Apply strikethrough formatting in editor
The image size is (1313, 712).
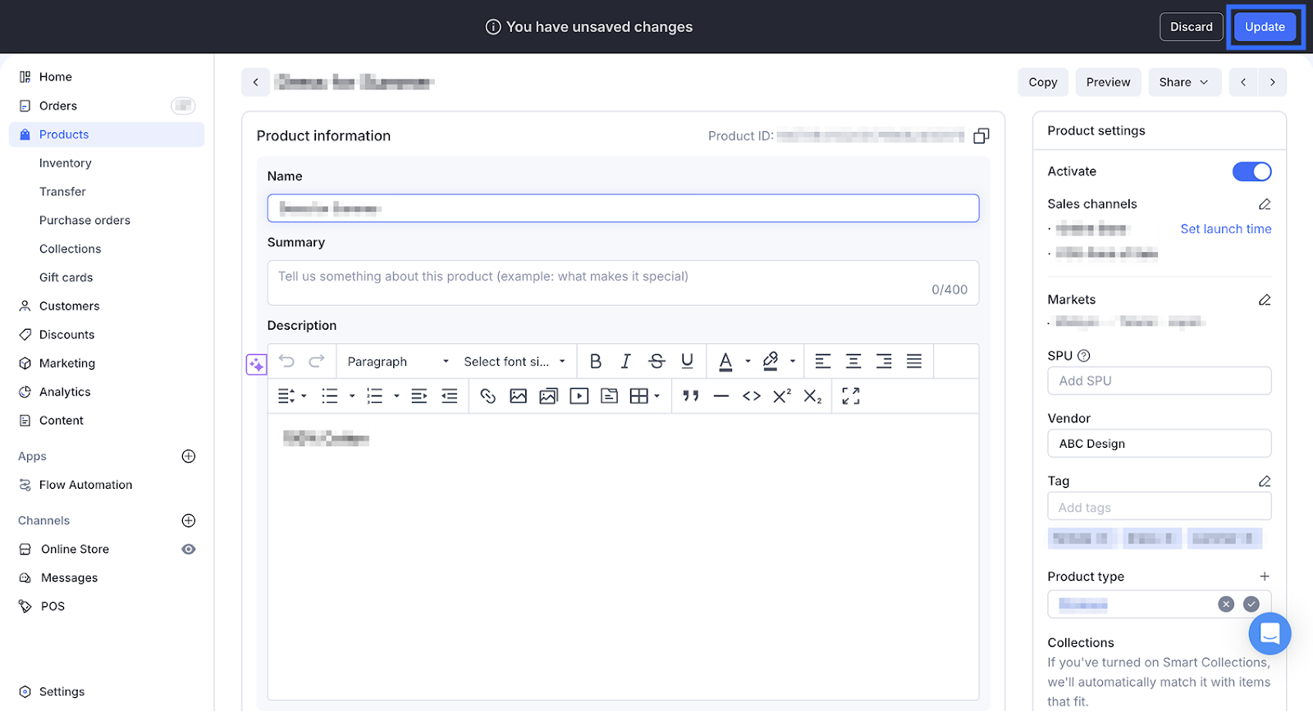click(x=656, y=362)
